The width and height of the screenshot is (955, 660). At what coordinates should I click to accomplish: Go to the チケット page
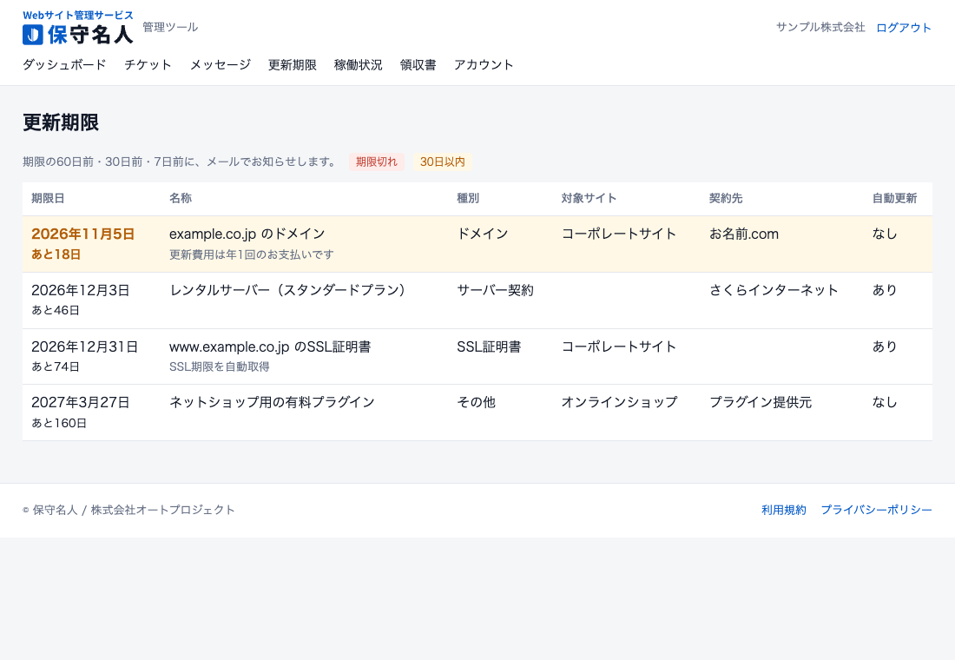[x=148, y=64]
